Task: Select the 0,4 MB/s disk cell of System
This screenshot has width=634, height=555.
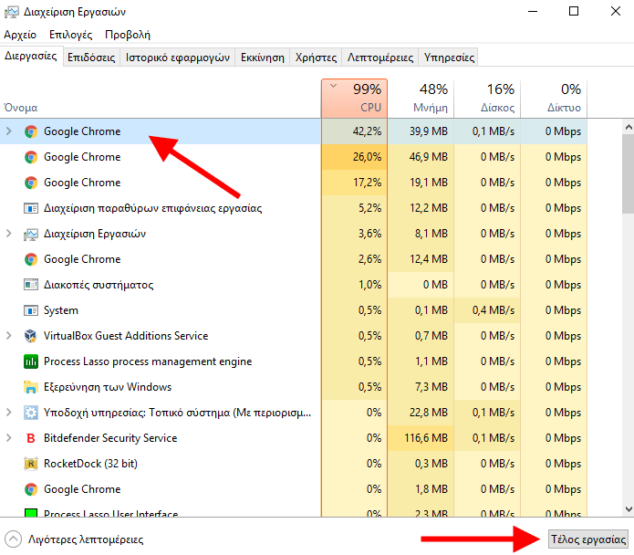Action: pyautogui.click(x=487, y=310)
